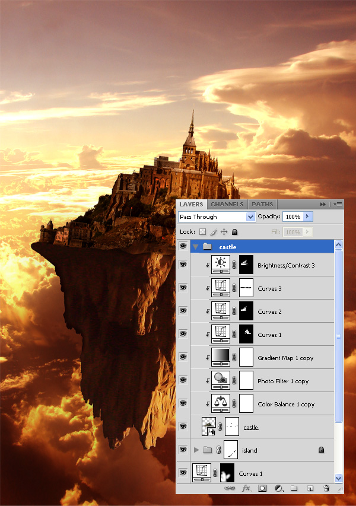Click the Opacity value field
This screenshot has height=506, width=356.
coord(293,217)
